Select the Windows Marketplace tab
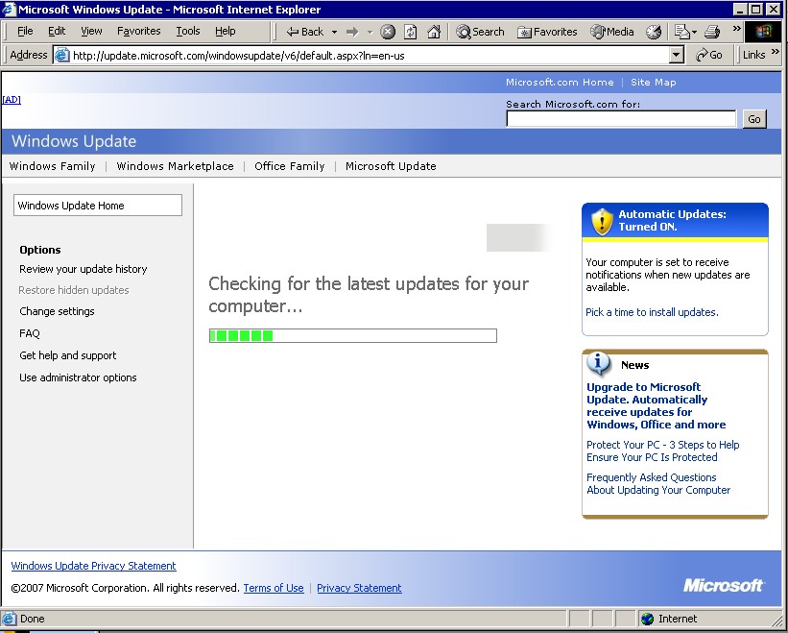This screenshot has width=788, height=633. tap(175, 166)
